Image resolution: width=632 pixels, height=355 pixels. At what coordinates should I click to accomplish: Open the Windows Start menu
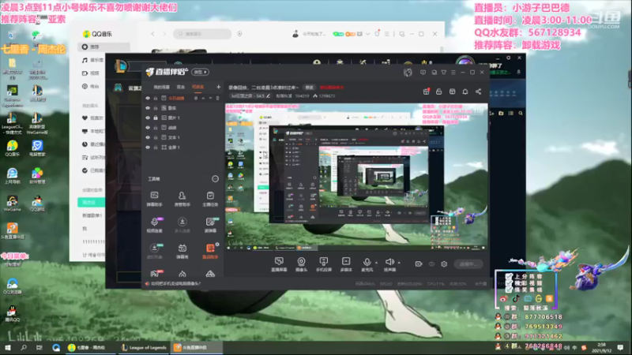(8, 347)
